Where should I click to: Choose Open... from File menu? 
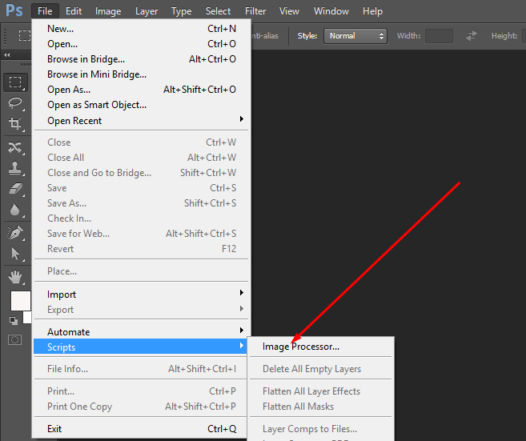coord(141,44)
